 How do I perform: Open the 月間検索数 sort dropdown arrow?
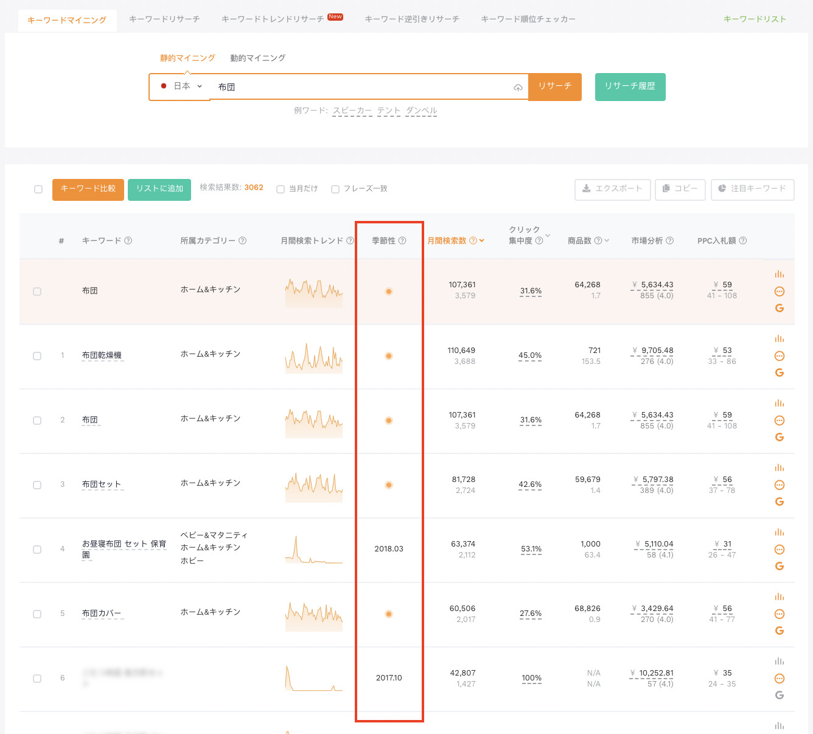482,241
